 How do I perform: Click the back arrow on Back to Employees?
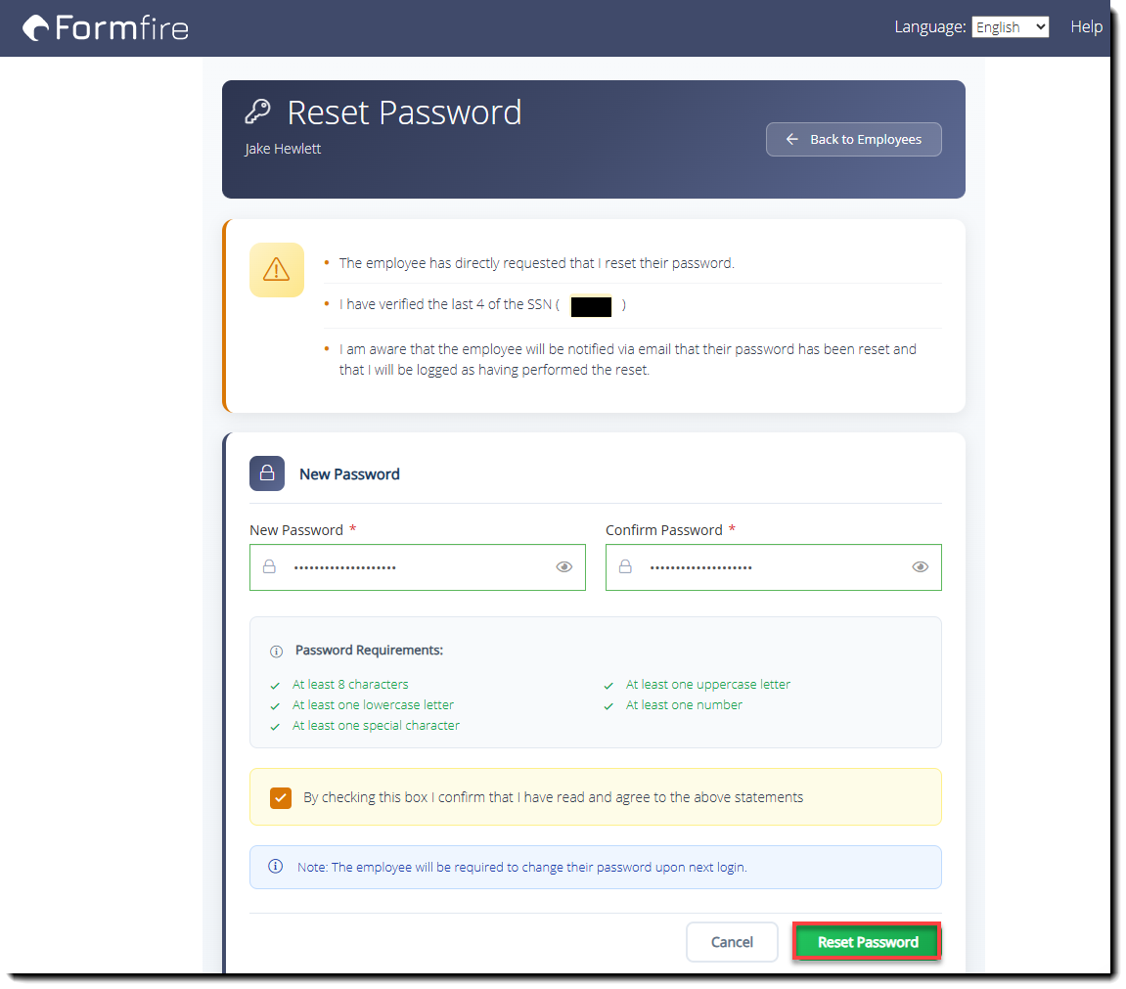[x=792, y=139]
